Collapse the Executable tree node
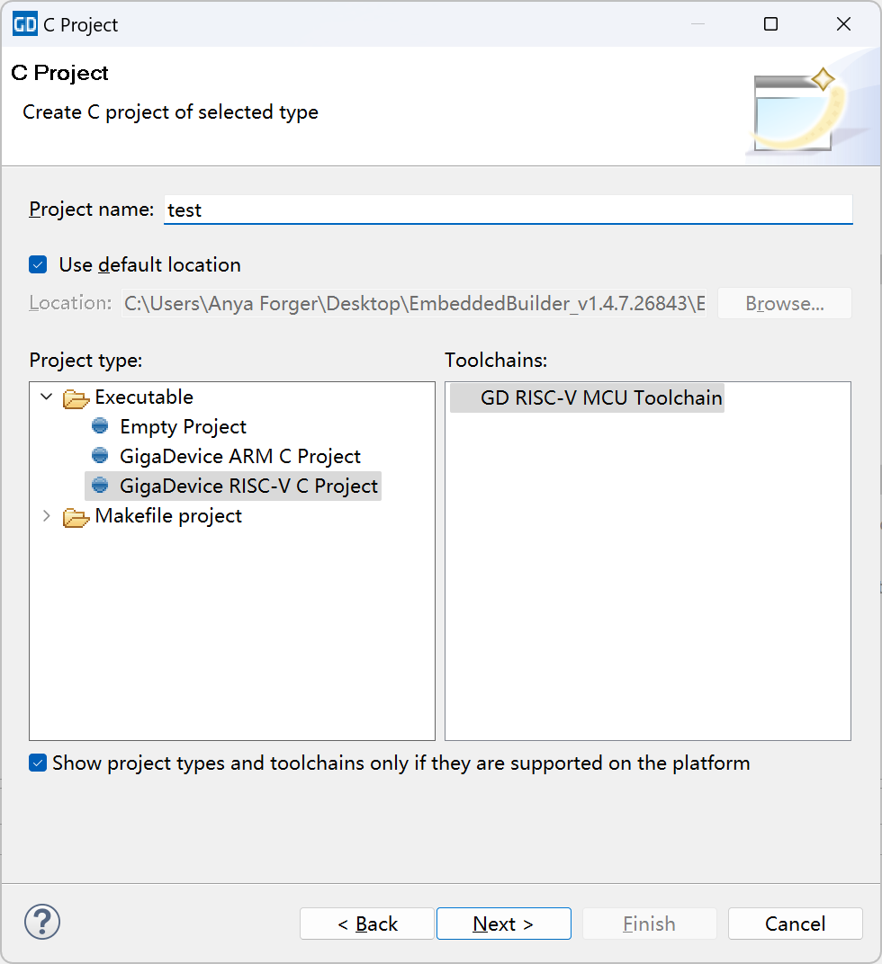Screen dimensions: 882x964 [x=47, y=397]
